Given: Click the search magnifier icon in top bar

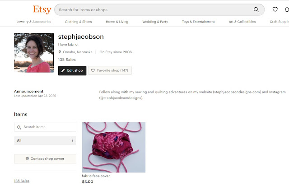Looking at the screenshot, I should (x=256, y=10).
